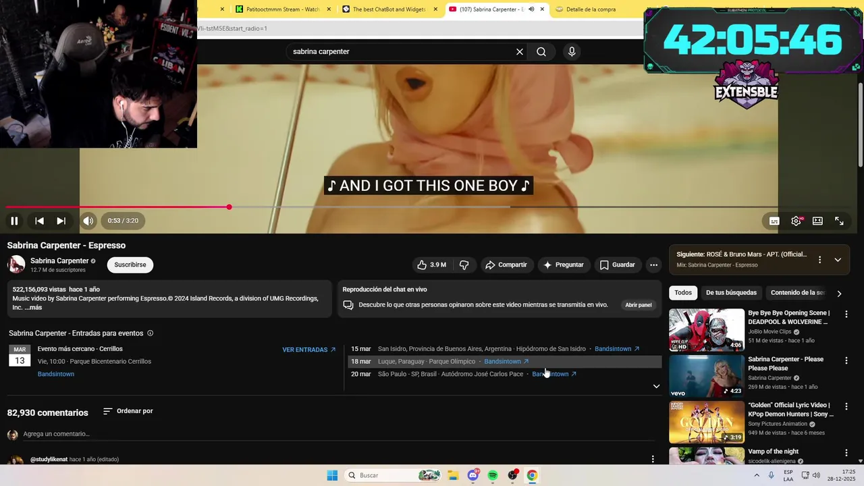
Task: Click the taskbar Buscar search box
Action: [x=394, y=475]
